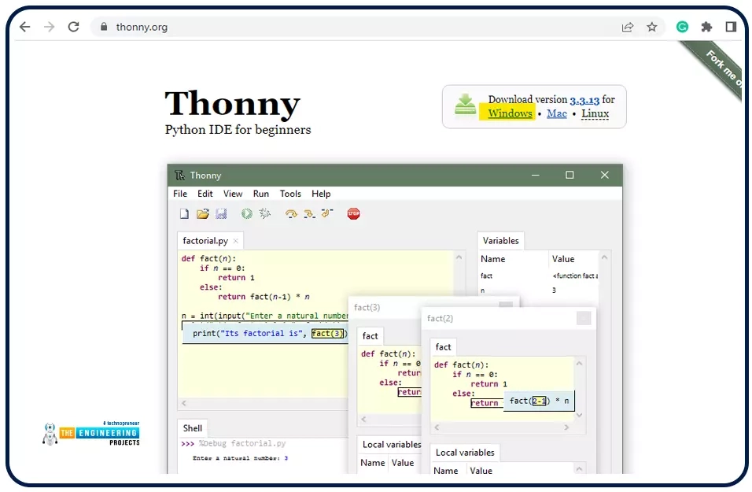Select the fact row in Variables
Screen dimensions: 752x492
tap(539, 276)
